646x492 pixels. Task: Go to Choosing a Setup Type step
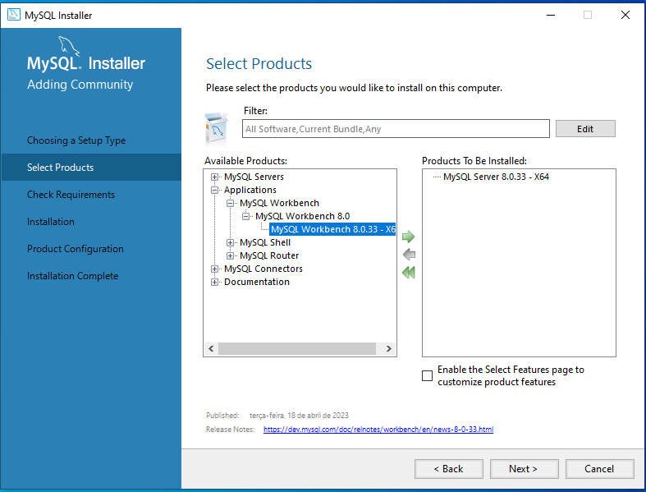(76, 140)
